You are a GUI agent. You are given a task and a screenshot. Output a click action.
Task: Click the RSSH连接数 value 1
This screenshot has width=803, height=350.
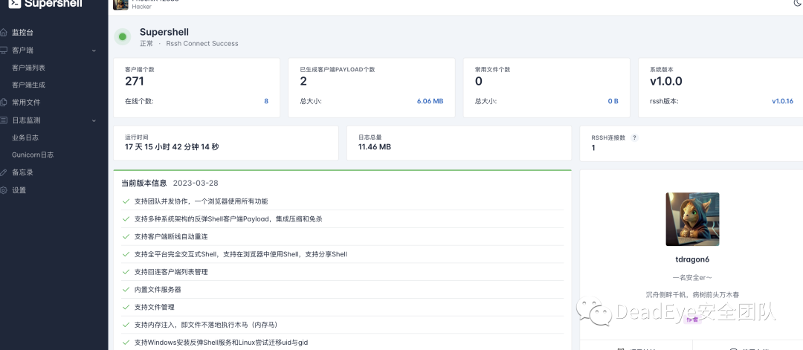point(593,148)
